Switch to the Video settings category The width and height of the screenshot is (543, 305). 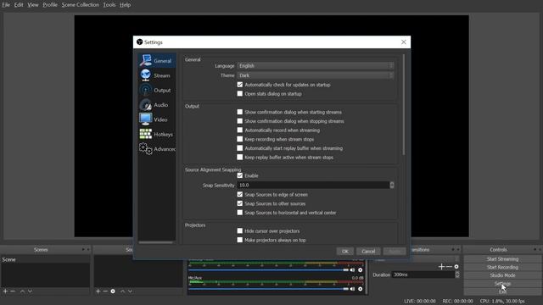[x=157, y=119]
